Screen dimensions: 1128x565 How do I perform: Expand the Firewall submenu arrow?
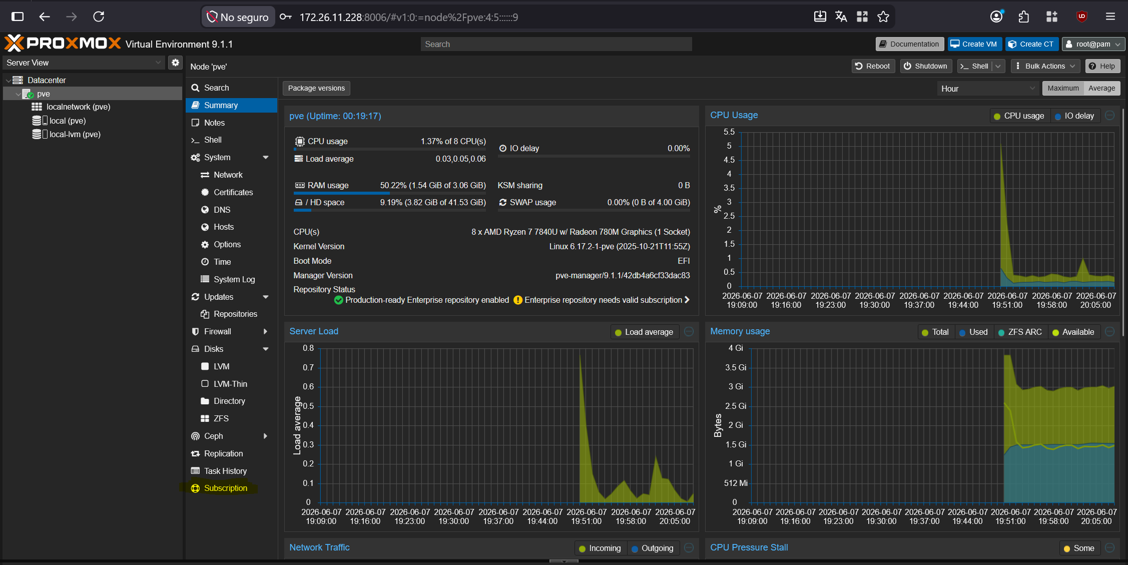(266, 331)
